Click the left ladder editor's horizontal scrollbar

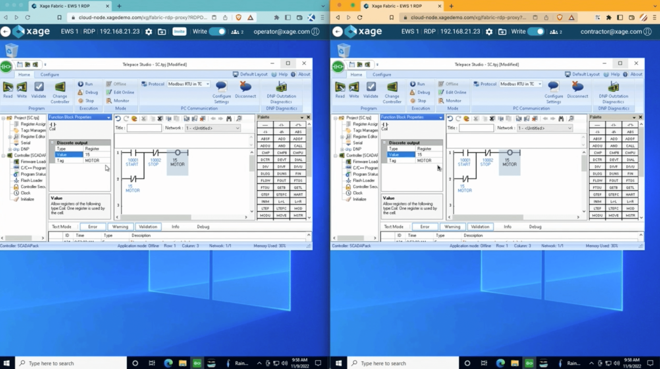[x=156, y=217]
